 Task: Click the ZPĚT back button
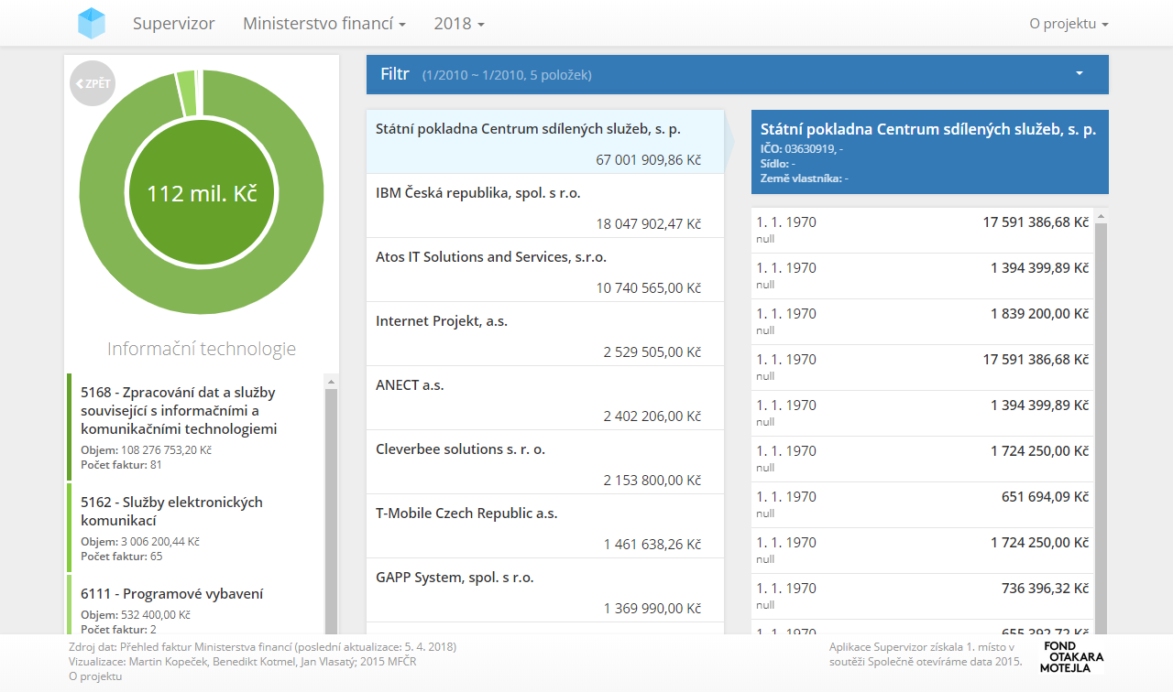[93, 83]
